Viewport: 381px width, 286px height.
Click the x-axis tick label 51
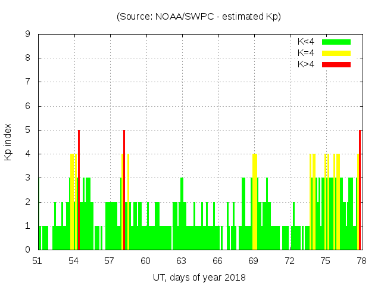[38, 261]
